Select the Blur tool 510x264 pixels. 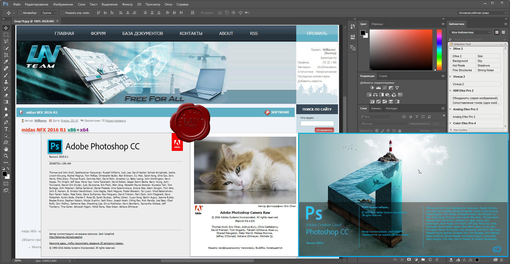6,109
